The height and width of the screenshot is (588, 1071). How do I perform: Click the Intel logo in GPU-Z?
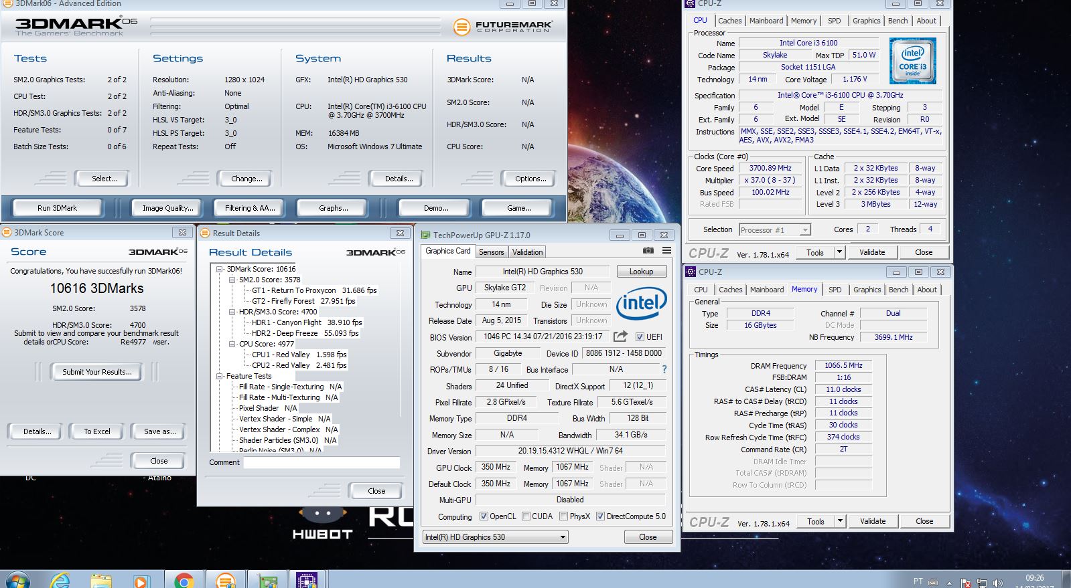pos(641,303)
